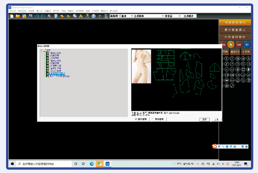This screenshot has height=173, width=258.
Task: Click the body model photo thumbnail
Action: pos(141,66)
